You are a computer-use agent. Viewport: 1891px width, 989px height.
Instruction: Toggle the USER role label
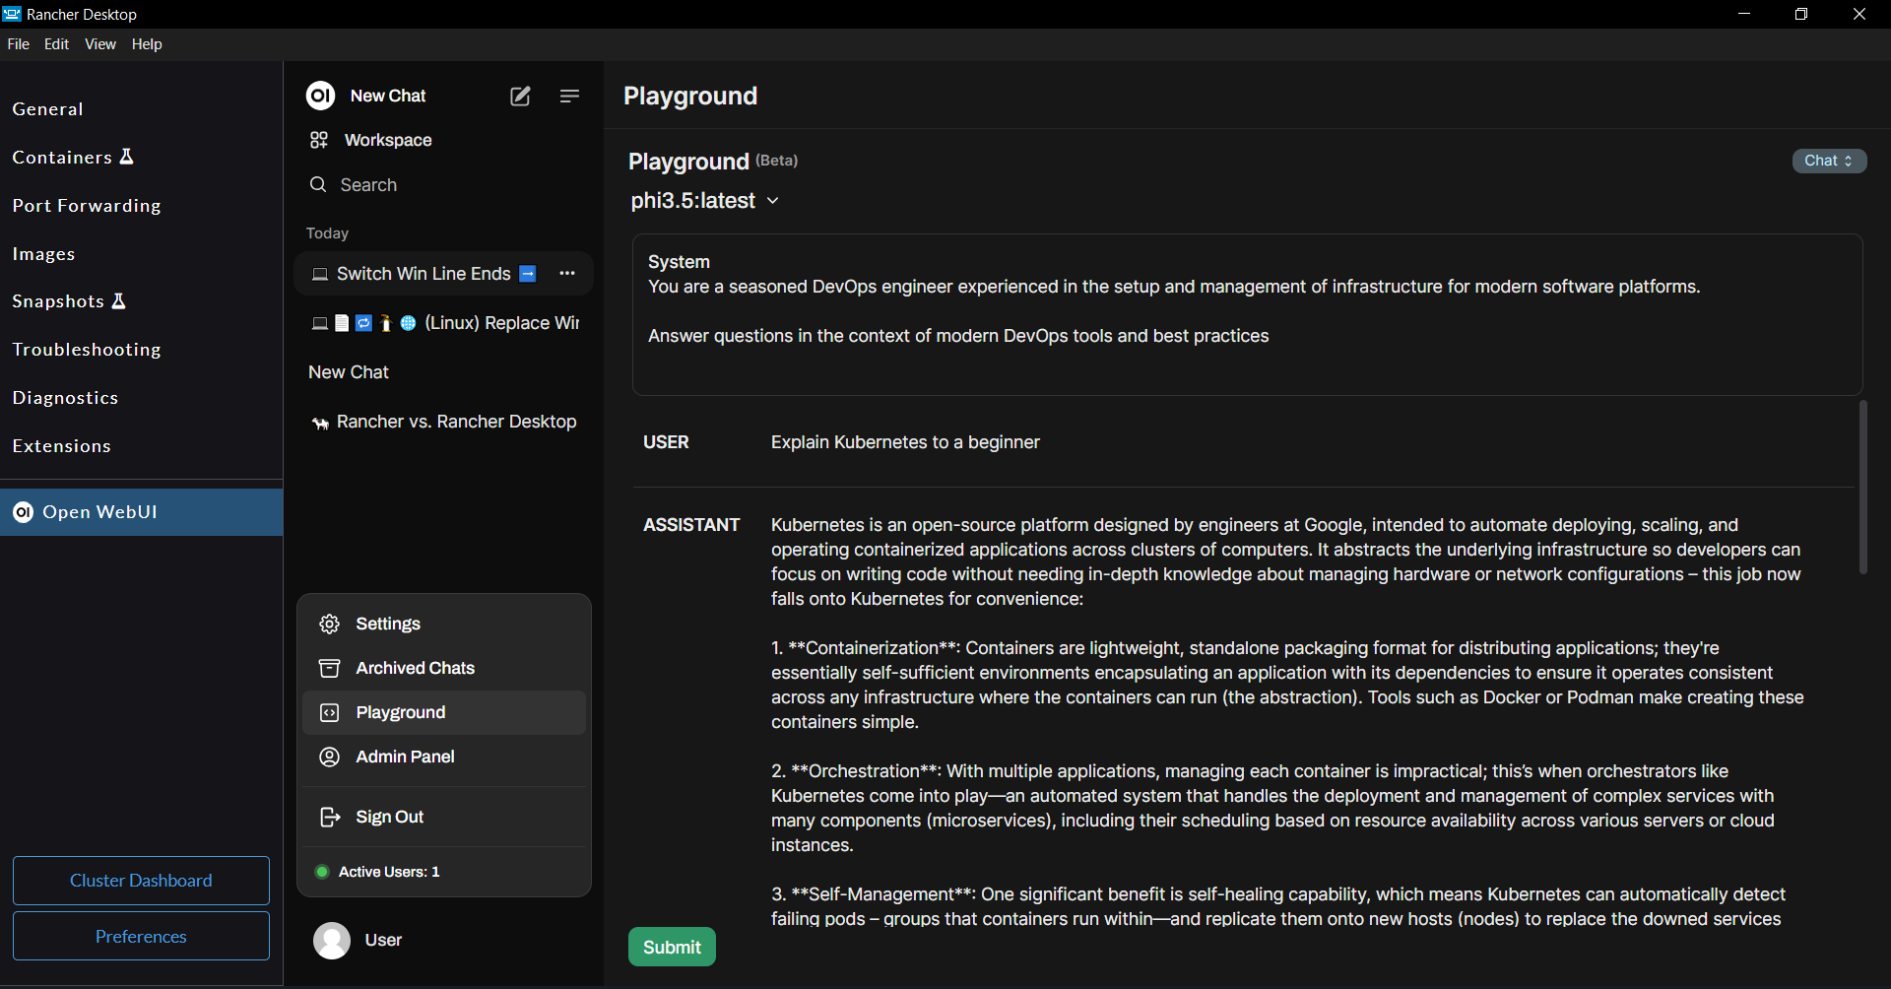[x=667, y=442]
